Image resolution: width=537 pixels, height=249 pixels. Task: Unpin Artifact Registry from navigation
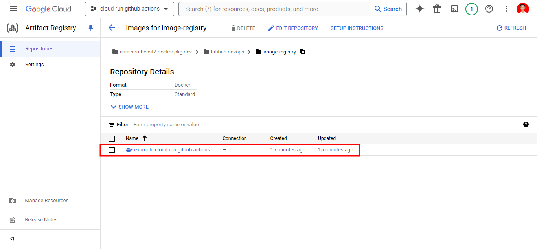(x=91, y=28)
